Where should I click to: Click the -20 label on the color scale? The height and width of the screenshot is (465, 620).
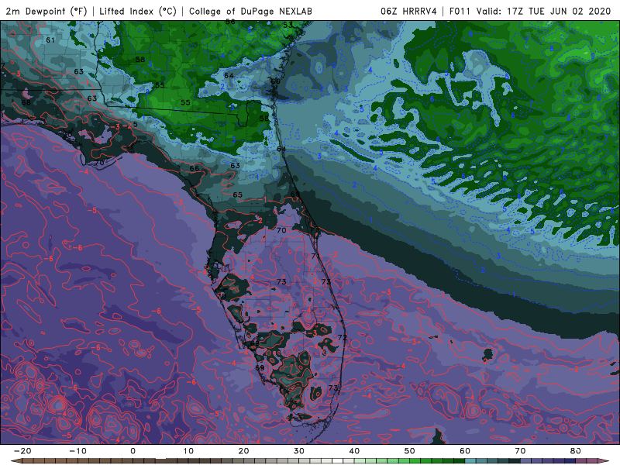point(22,451)
